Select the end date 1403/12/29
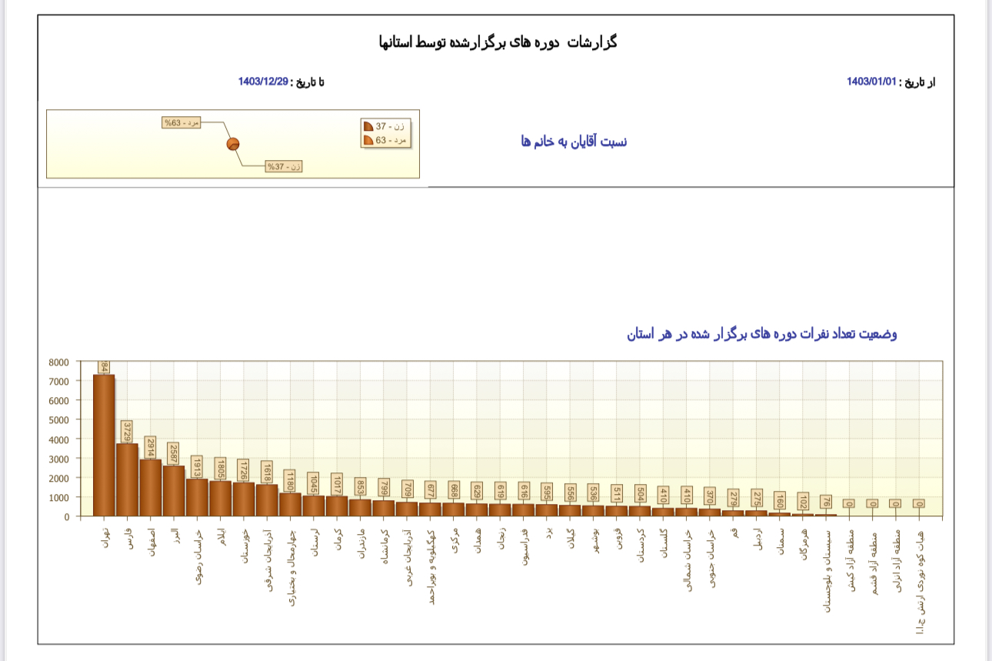This screenshot has width=992, height=661. point(263,82)
